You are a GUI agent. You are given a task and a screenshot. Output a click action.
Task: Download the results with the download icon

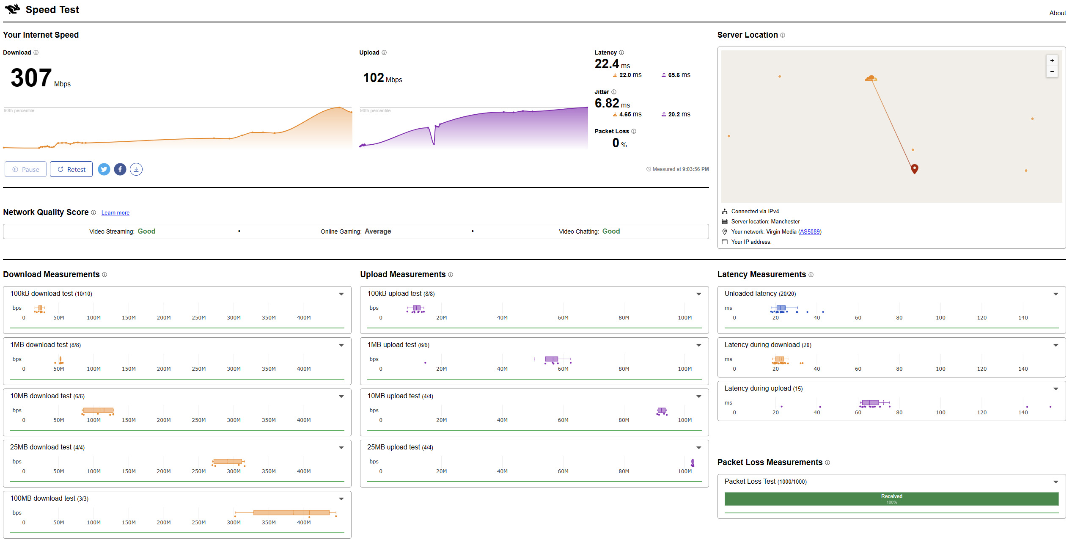136,169
